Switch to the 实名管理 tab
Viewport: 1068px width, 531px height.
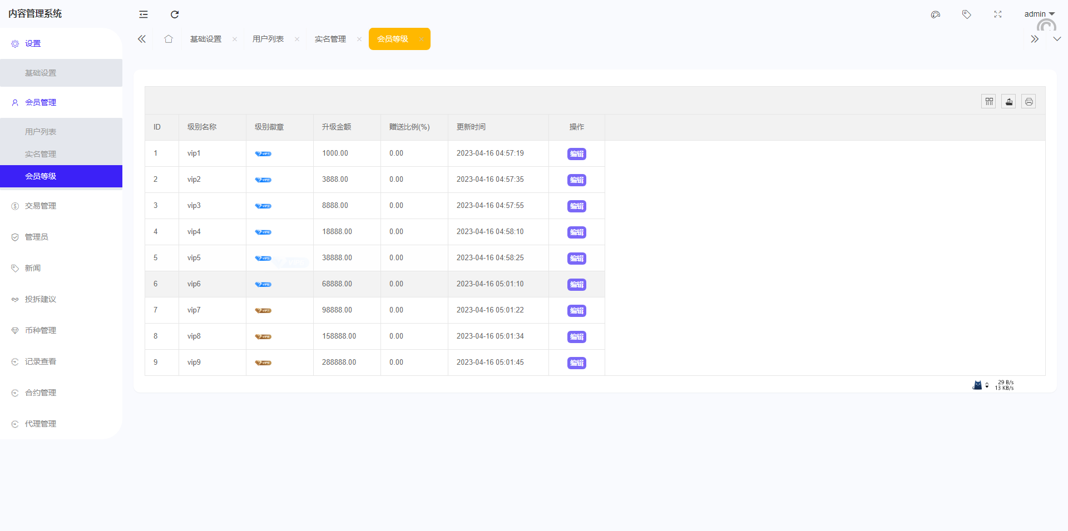tap(330, 39)
